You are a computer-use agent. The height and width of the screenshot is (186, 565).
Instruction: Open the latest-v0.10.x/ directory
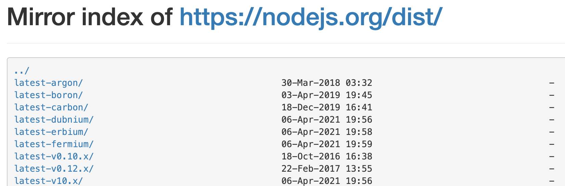coord(54,156)
